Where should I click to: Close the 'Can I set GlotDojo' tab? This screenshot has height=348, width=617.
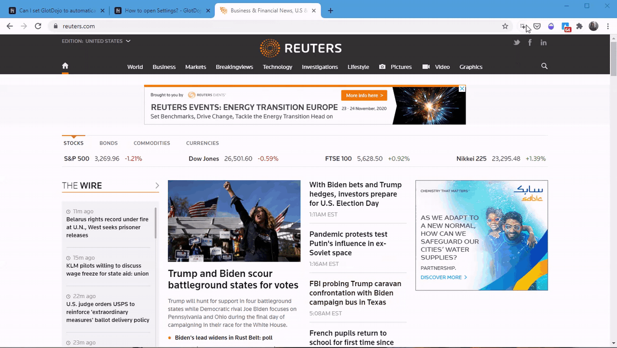[x=102, y=11]
